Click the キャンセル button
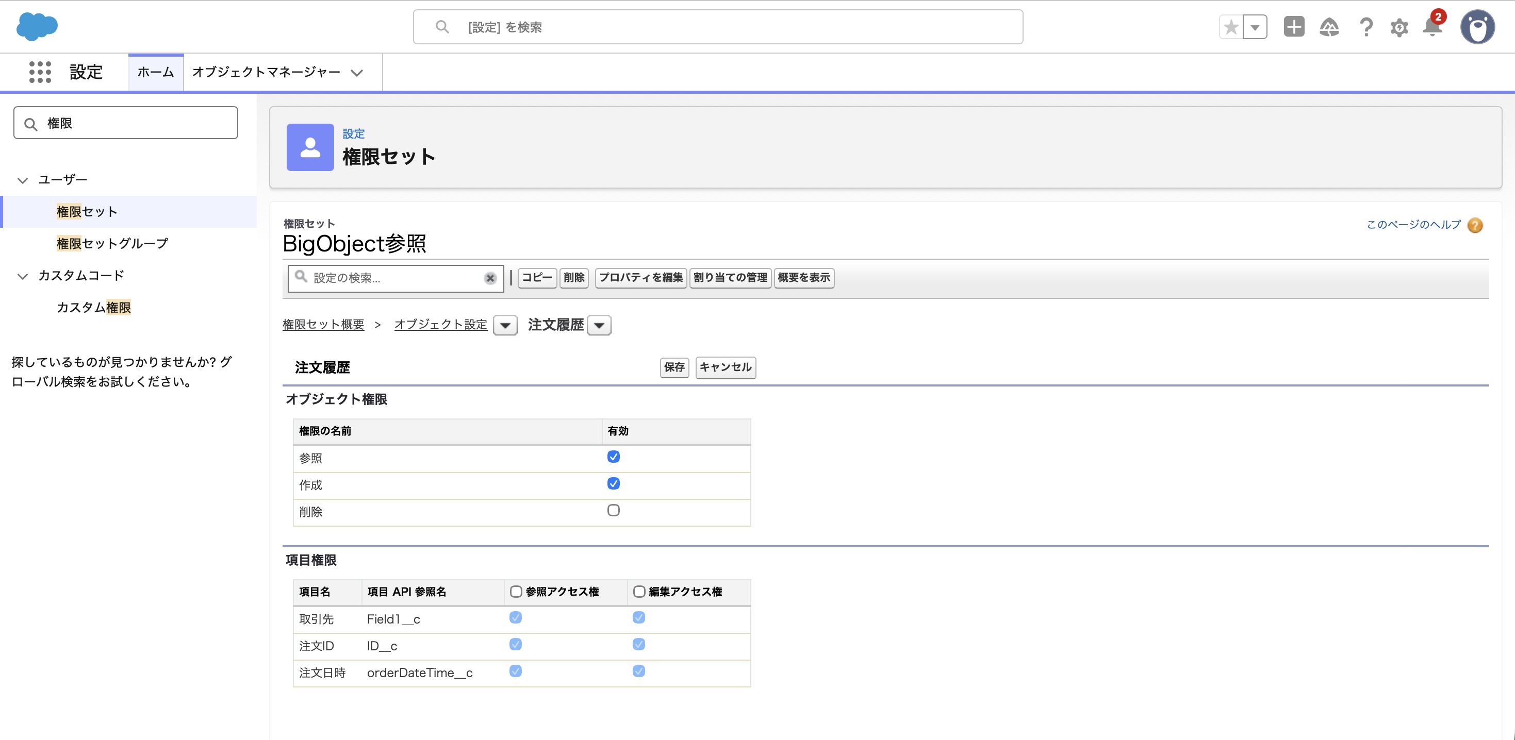The image size is (1515, 740). pos(725,367)
